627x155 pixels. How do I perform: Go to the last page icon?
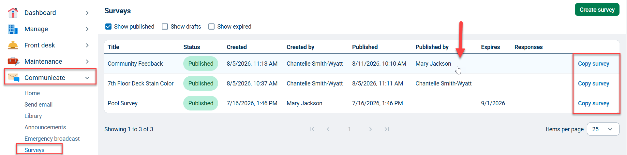[x=387, y=129]
